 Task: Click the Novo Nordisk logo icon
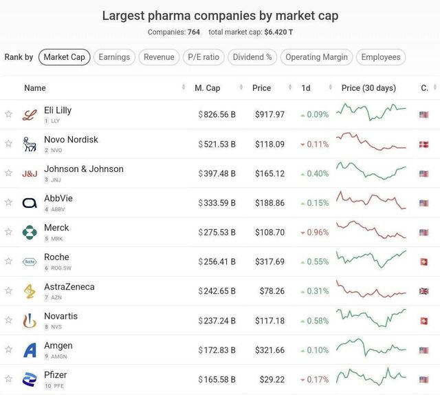click(x=30, y=145)
